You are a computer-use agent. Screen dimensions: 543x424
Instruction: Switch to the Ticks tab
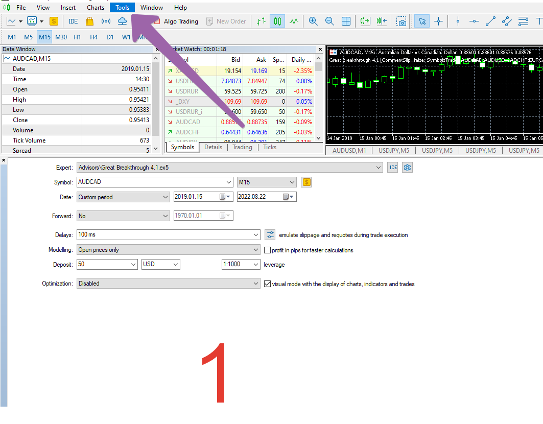pyautogui.click(x=270, y=147)
